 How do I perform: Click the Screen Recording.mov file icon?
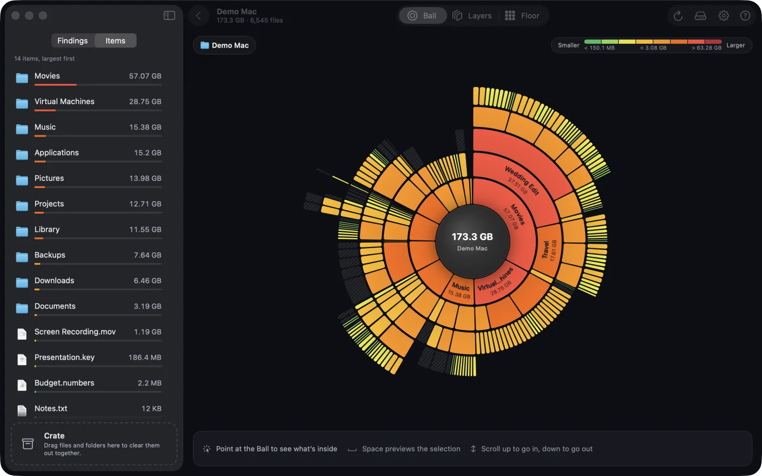pos(22,334)
